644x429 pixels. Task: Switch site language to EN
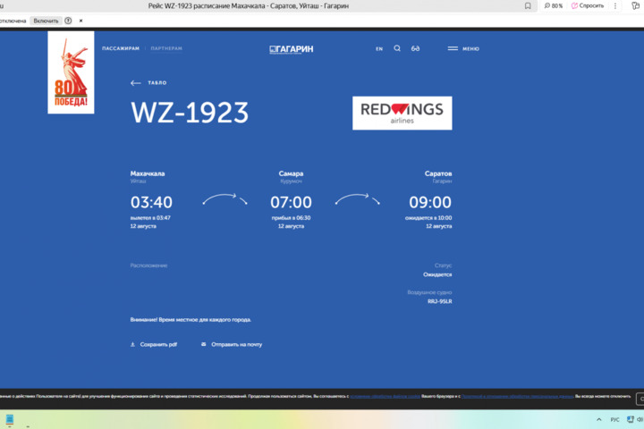pos(379,49)
